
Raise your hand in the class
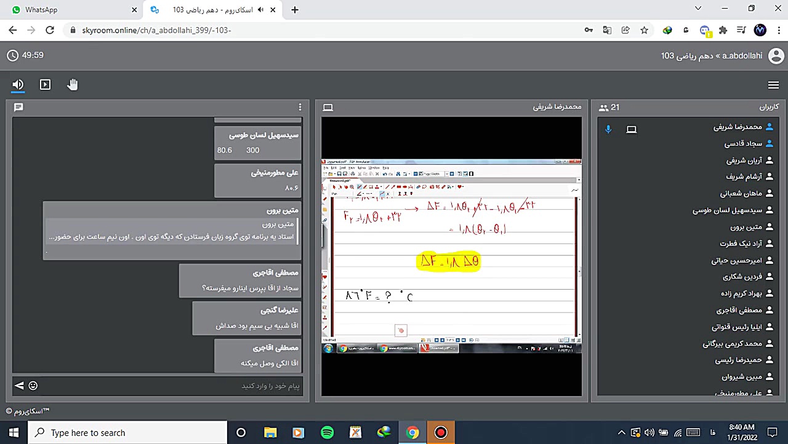click(73, 85)
